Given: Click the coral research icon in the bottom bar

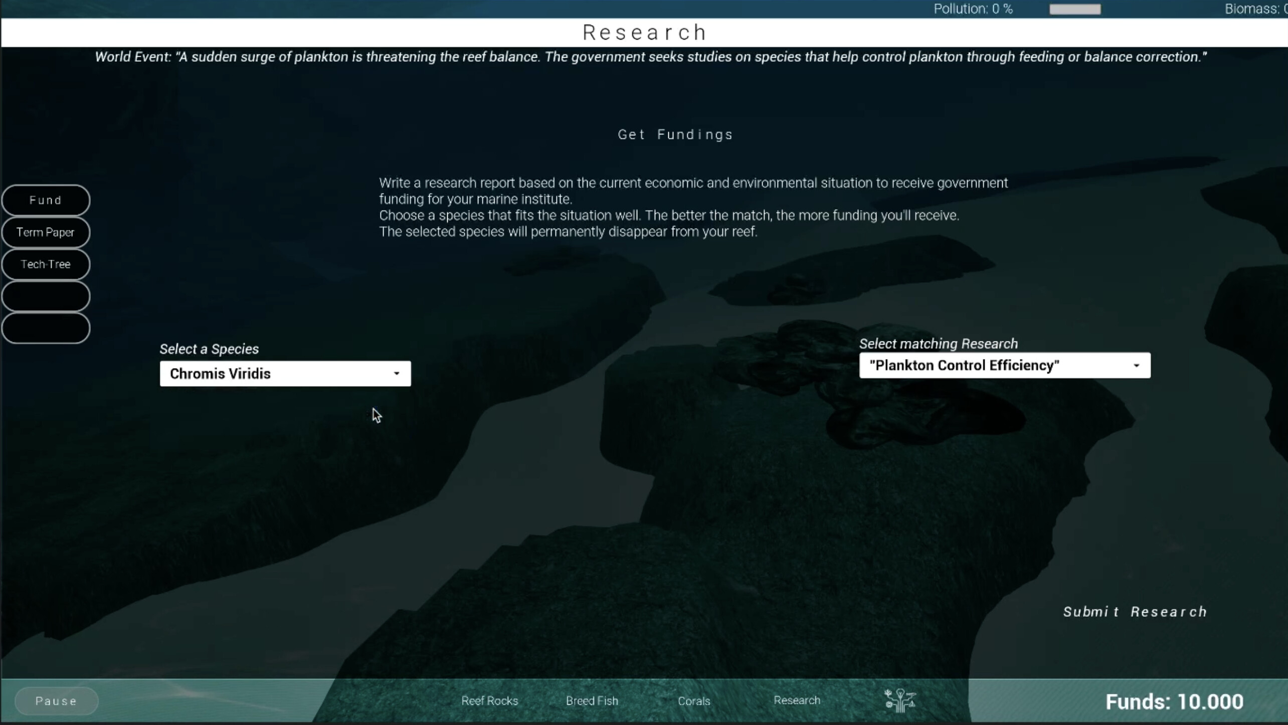Looking at the screenshot, I should click(x=899, y=700).
